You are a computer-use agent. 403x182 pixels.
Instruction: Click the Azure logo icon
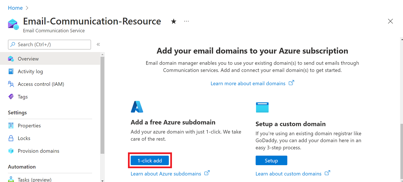click(x=137, y=107)
